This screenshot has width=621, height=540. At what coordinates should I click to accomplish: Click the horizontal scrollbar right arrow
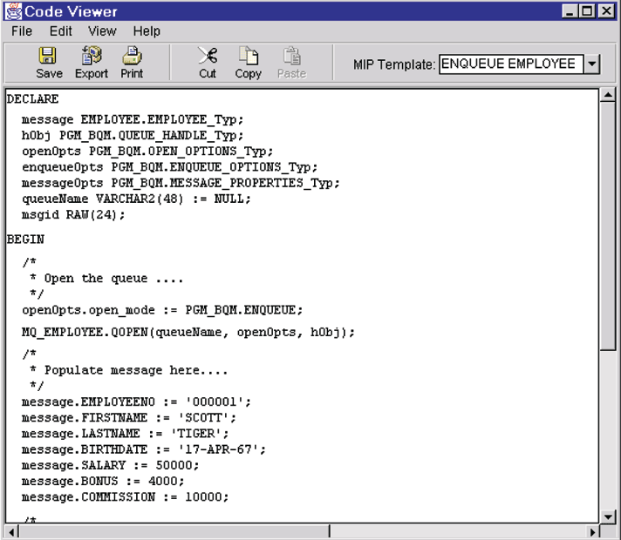tap(593, 530)
